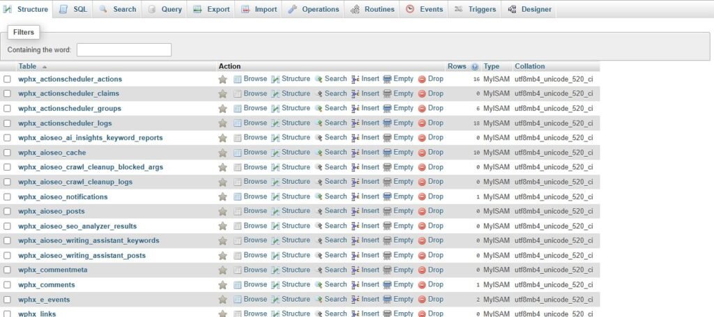Star the wphx_actionscheduler_logs table
Image resolution: width=714 pixels, height=317 pixels.
point(222,123)
